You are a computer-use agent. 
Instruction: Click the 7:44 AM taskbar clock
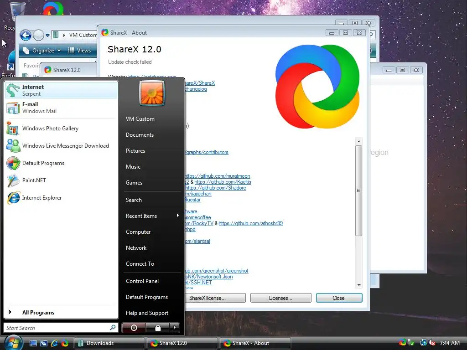tap(450, 343)
